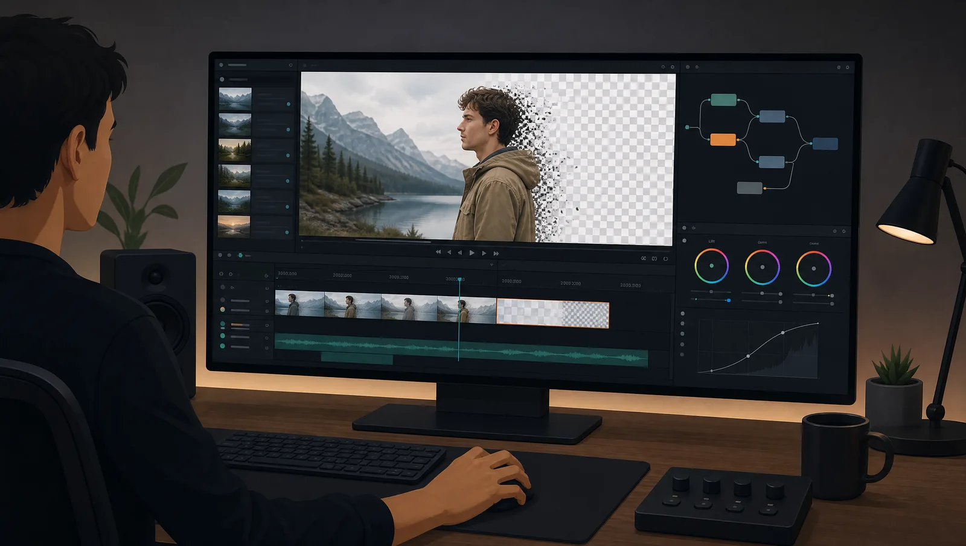Select the audio waveform track clip
Image resolution: width=966 pixels, height=546 pixels.
(461, 350)
